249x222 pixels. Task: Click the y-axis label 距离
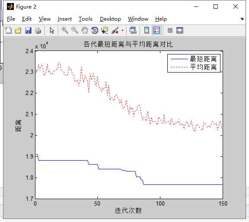pos(18,126)
